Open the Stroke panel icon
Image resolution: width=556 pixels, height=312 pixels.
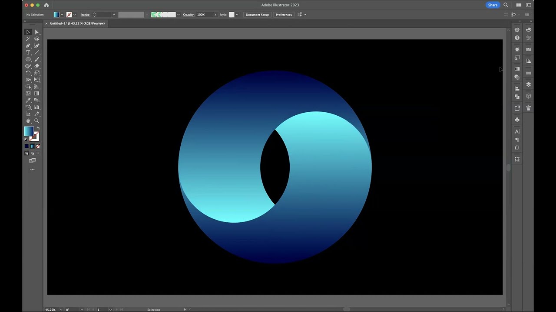(x=529, y=72)
